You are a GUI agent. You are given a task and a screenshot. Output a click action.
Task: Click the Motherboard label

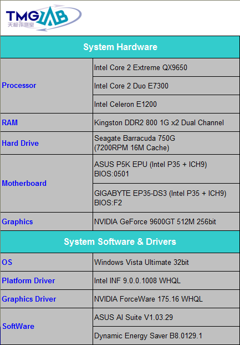pos(24,183)
